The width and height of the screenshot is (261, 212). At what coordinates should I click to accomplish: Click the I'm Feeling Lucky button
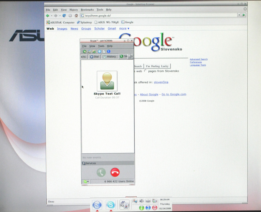(157, 66)
